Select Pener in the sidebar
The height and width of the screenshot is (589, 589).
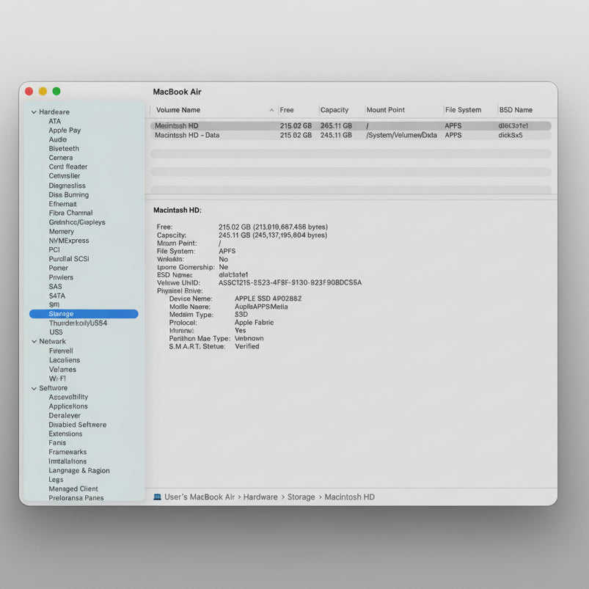click(x=58, y=268)
